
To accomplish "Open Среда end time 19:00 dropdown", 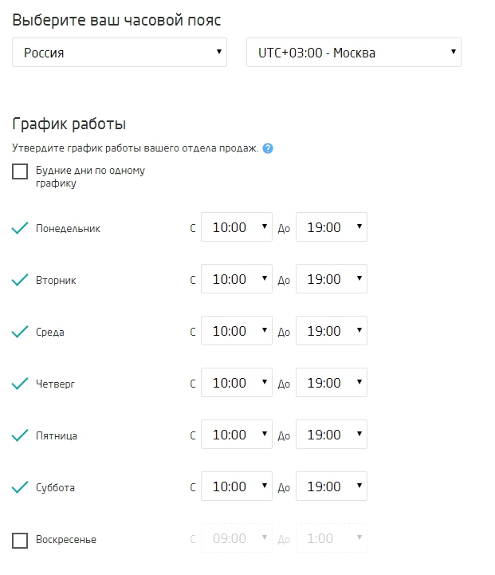I will coord(332,330).
